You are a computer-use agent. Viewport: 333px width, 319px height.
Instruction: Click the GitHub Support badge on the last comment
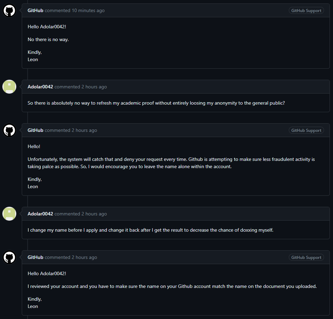pos(306,257)
